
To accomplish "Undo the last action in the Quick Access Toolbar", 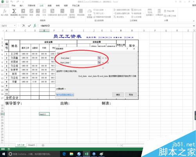I will (x=12, y=2).
